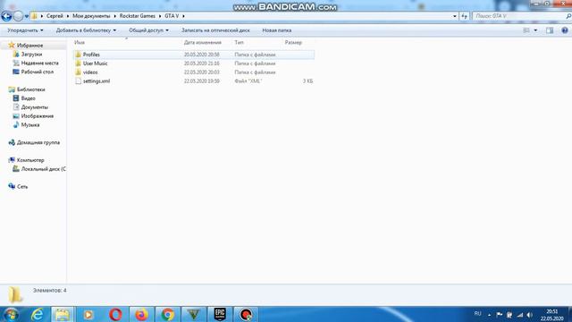
Task: Open the Добавить в библиотеку menu
Action: (x=86, y=30)
